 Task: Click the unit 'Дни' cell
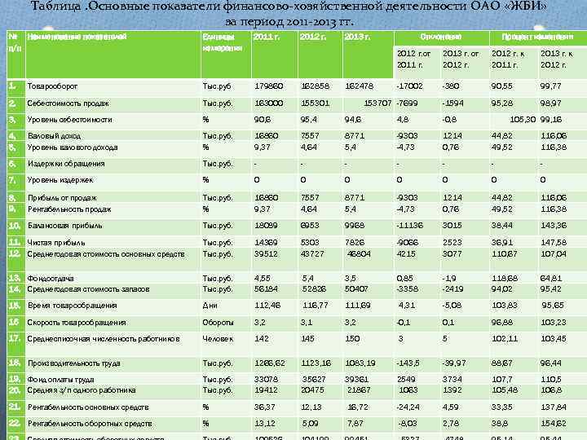point(210,306)
